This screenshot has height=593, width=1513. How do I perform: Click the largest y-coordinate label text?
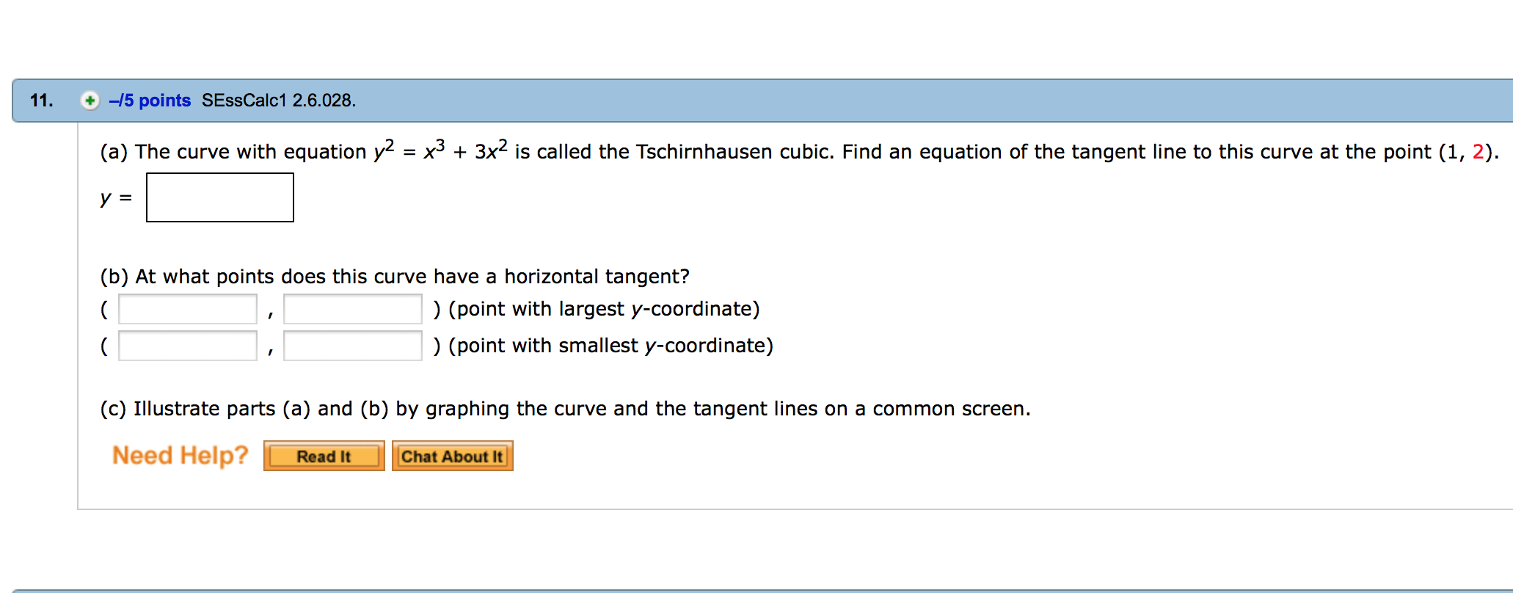(x=603, y=308)
